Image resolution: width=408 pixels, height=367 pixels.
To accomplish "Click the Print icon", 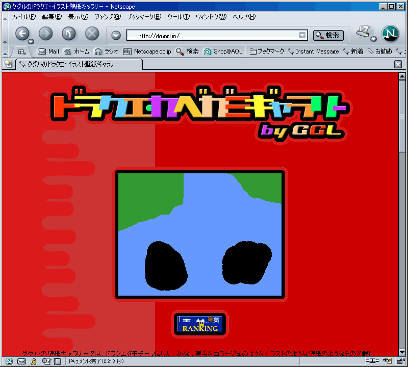I will 363,31.
